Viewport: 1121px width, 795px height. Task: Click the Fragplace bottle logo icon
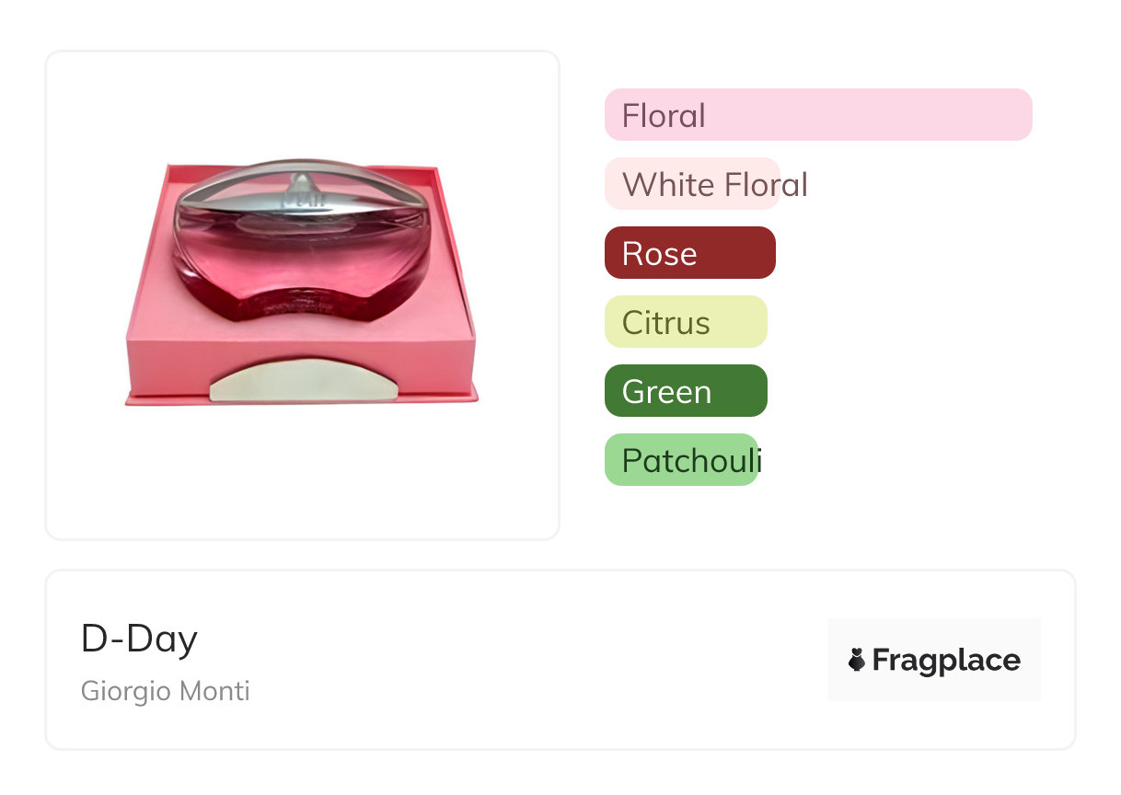[857, 660]
